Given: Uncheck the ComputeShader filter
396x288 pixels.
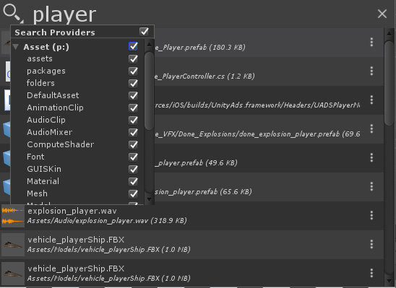Looking at the screenshot, I should [133, 145].
